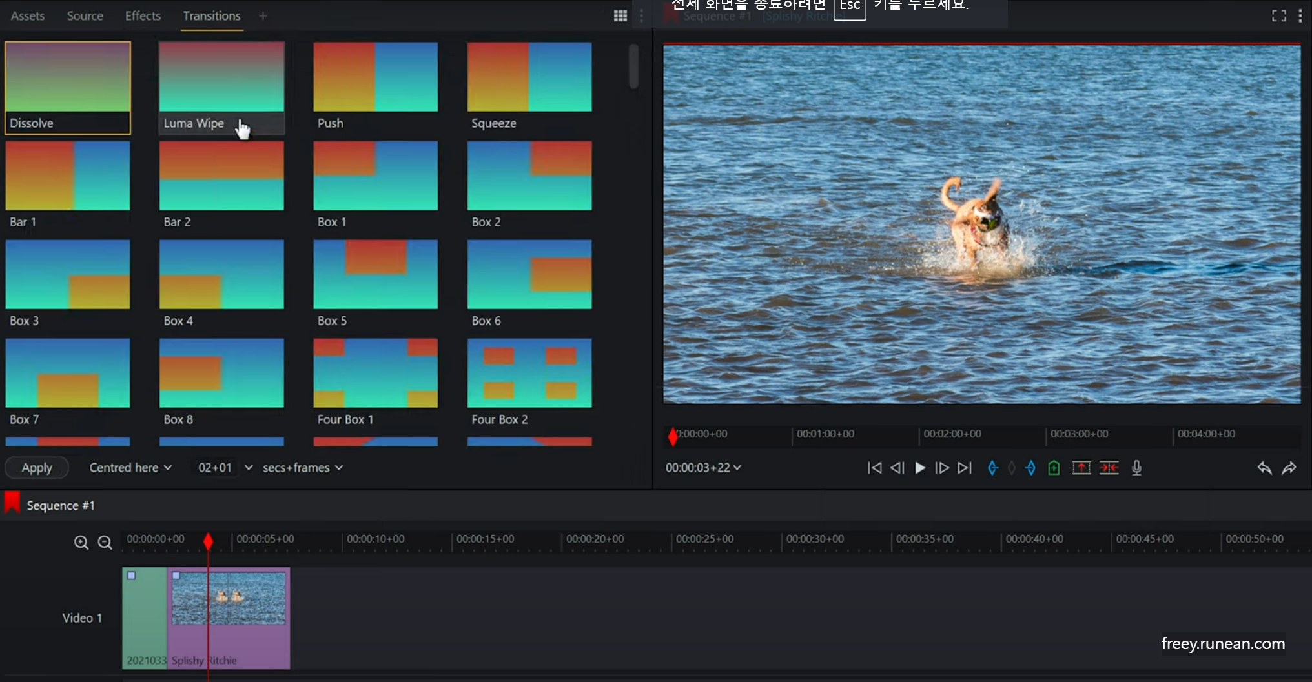Click viewer scrub bar at 00:02:00+00
Screen dimensions: 1312x682
tap(952, 434)
